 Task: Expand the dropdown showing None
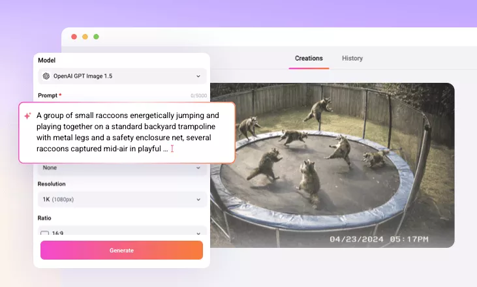(x=122, y=169)
